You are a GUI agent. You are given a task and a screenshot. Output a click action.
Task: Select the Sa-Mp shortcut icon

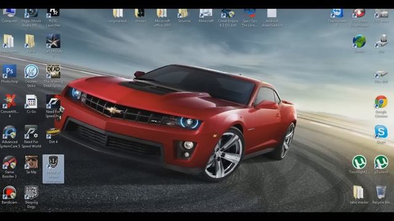tap(31, 165)
